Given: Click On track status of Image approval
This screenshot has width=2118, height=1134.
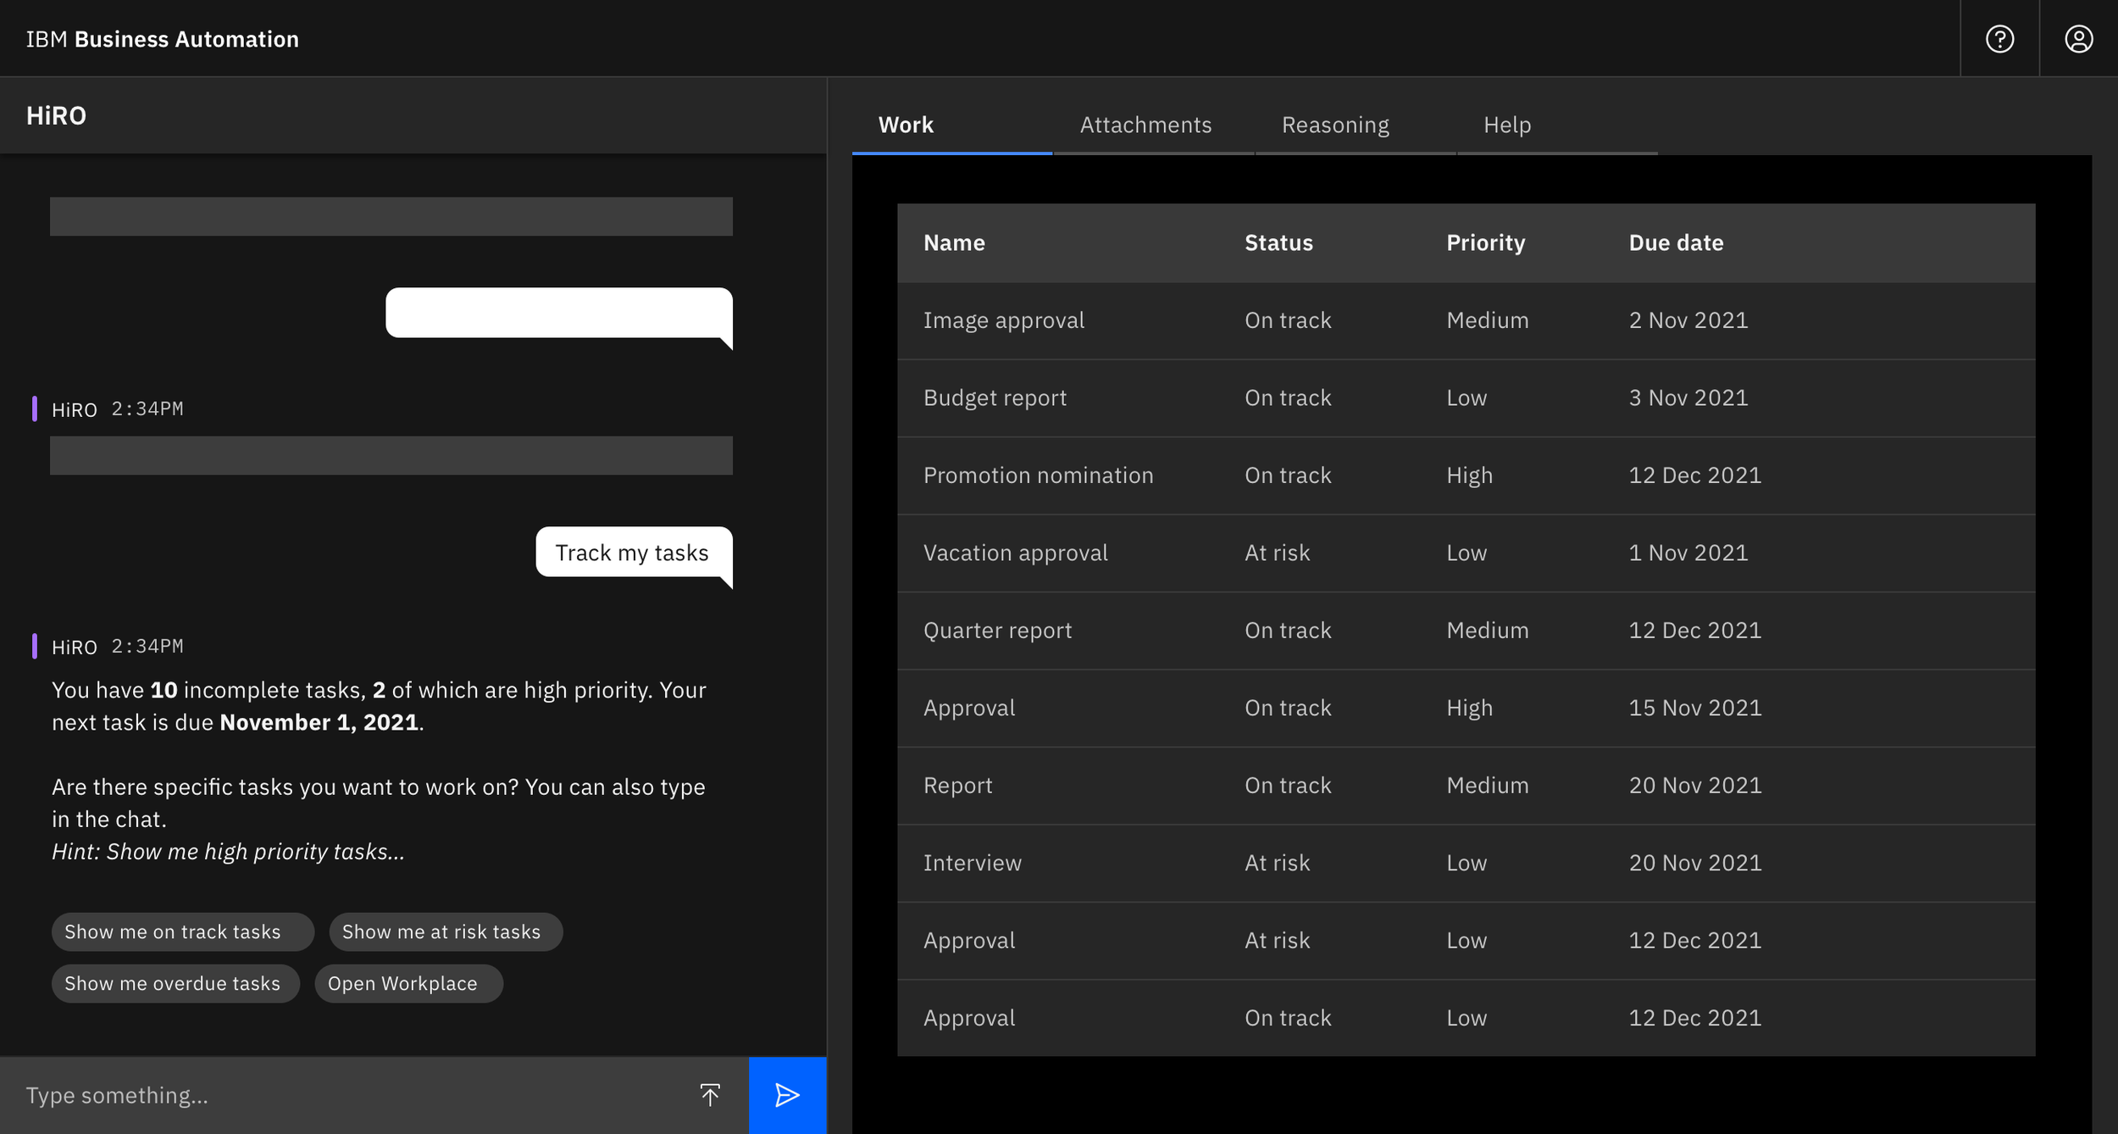Looking at the screenshot, I should pyautogui.click(x=1288, y=320).
